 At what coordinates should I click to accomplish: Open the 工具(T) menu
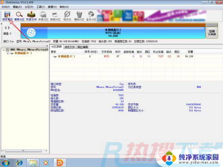pos(41,7)
